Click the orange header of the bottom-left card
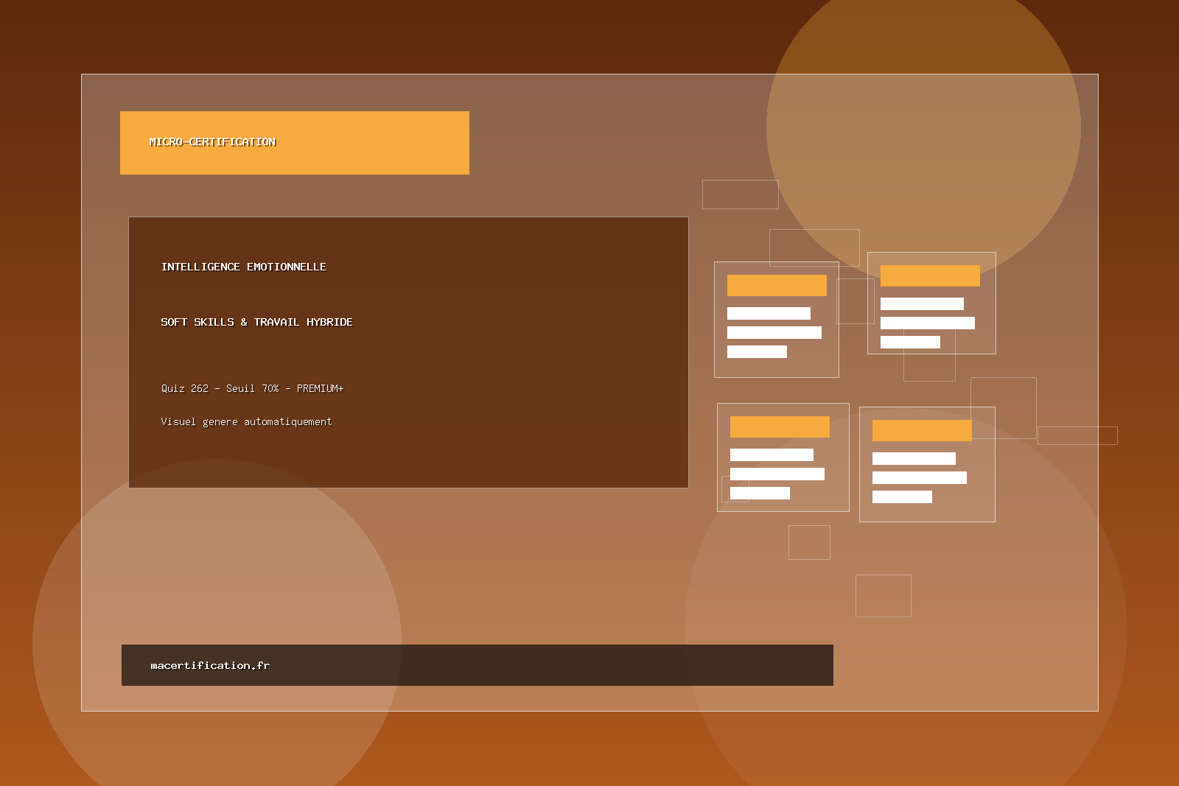Screen dimensions: 1179x786 pyautogui.click(x=780, y=427)
